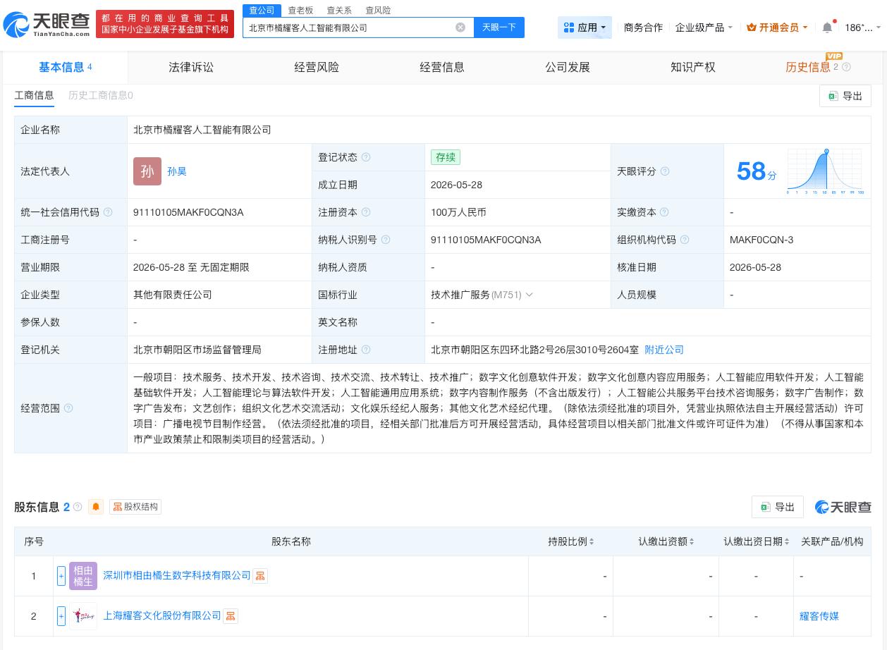Open the 开通会员 dropdown
The image size is (887, 650).
click(x=777, y=27)
